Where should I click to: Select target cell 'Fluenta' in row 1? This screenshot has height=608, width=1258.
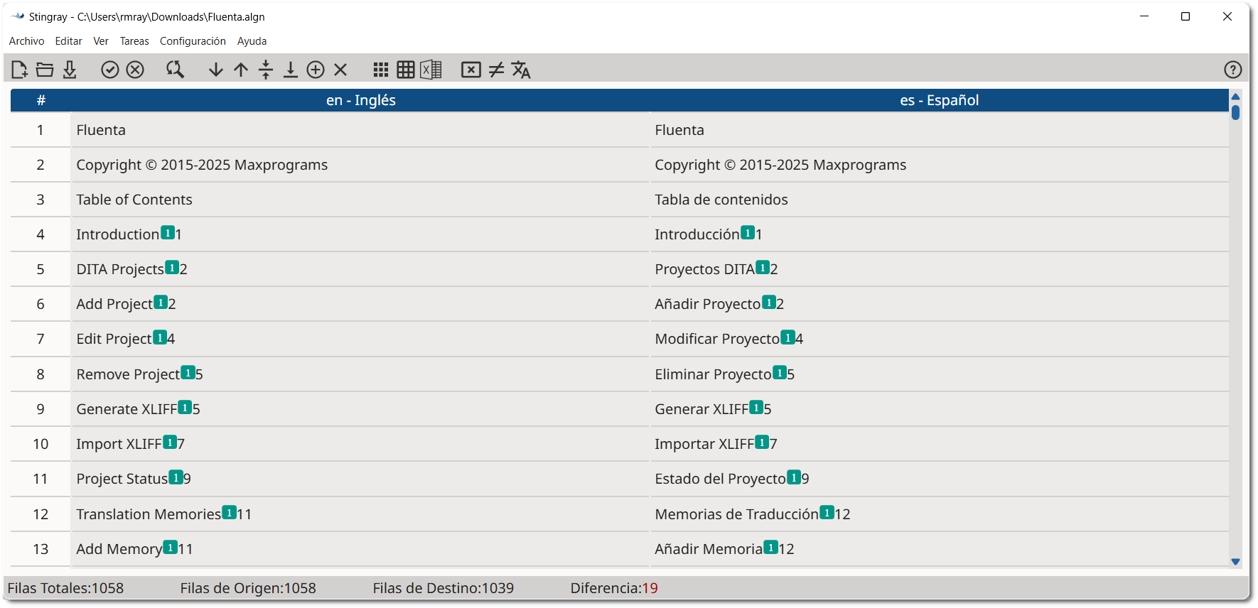[940, 130]
